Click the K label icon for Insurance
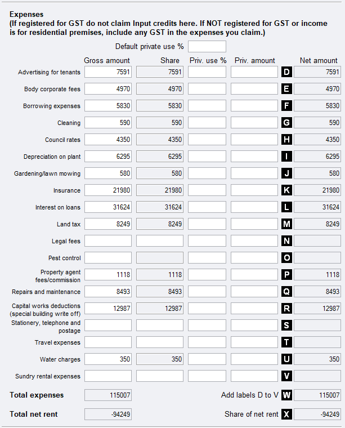This screenshot has width=345, height=428. click(x=286, y=190)
